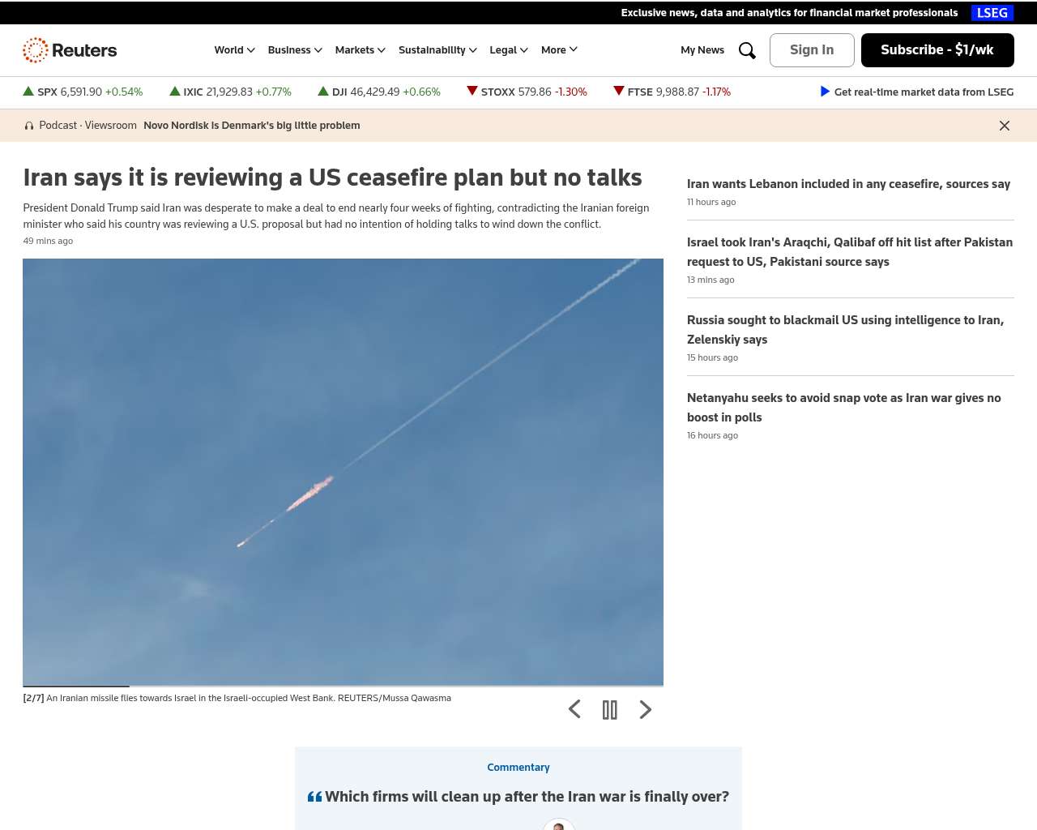Read Iran wants Lebanon included article
1037x830 pixels.
pos(848,184)
